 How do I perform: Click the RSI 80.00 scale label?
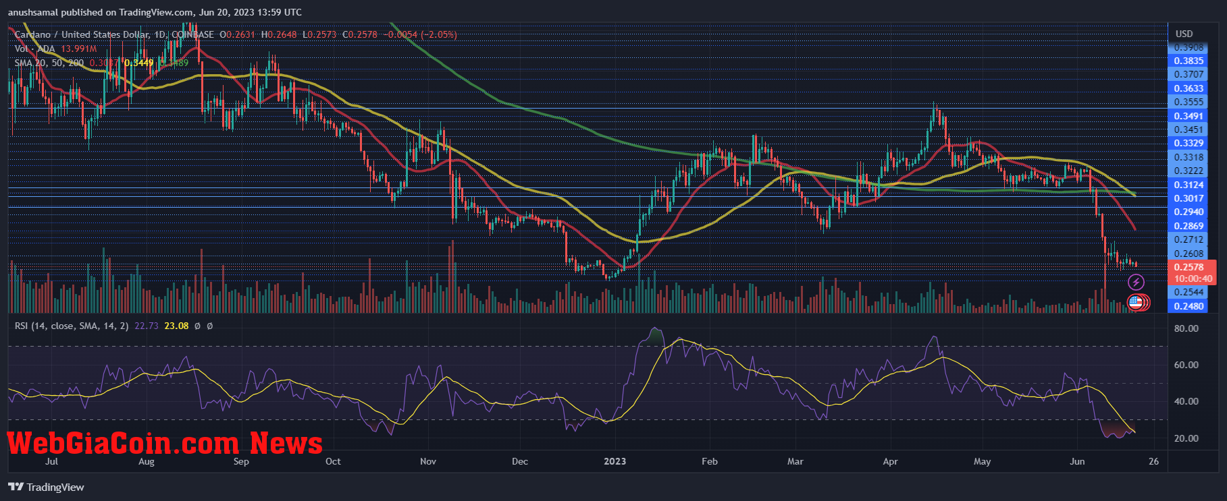tap(1186, 328)
